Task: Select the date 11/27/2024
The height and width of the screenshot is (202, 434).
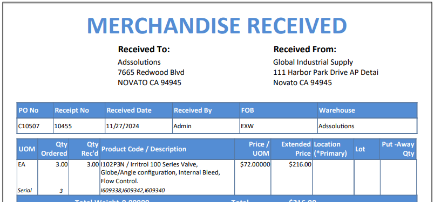Action: pos(123,126)
